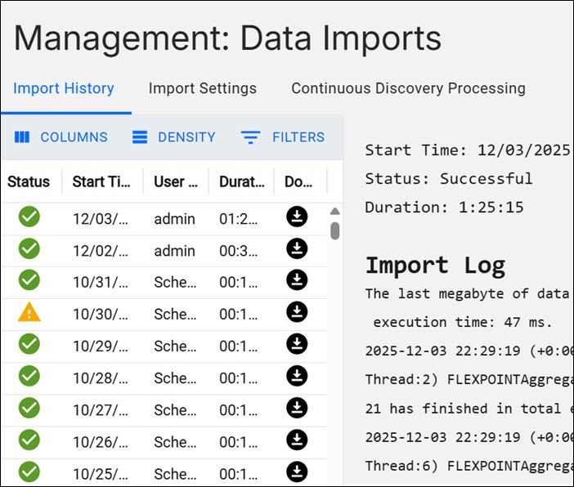Click the success status icon for 12/03
This screenshot has height=487, width=574.
29,217
